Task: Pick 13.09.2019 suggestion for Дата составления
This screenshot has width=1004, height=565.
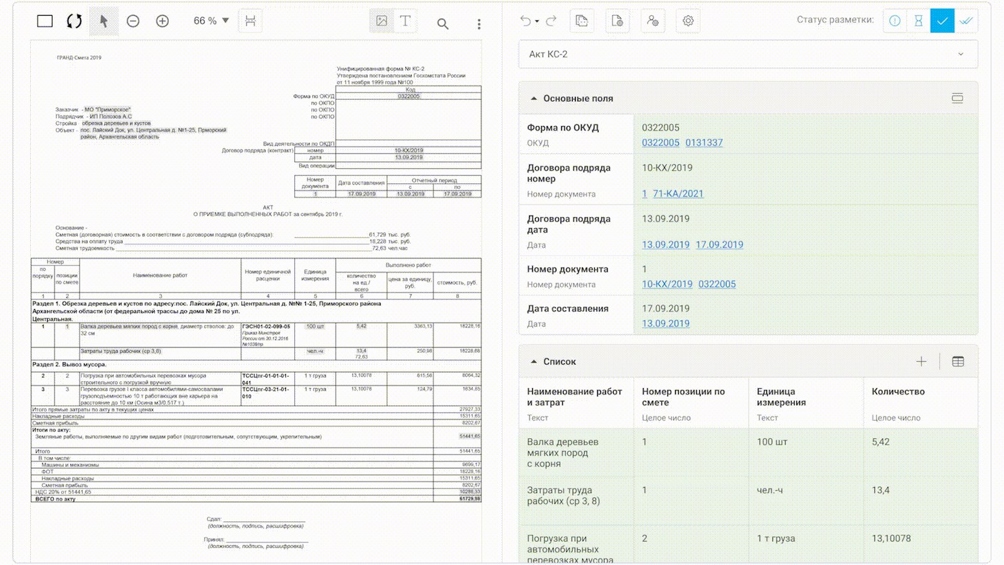Action: pos(666,324)
